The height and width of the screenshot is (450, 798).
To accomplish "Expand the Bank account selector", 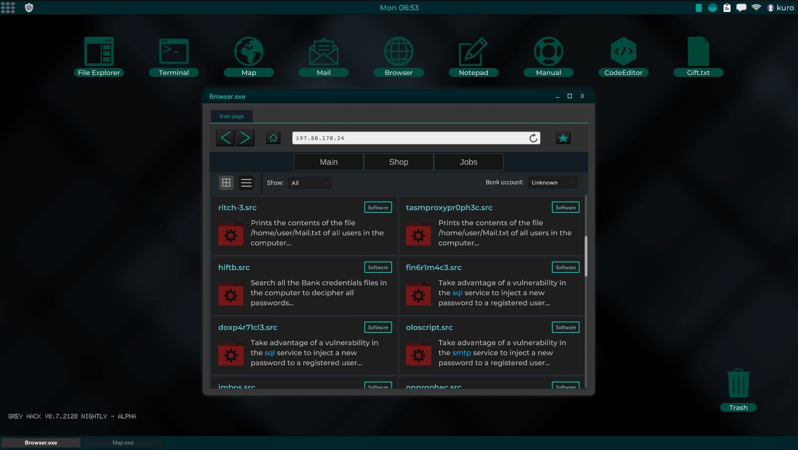I will 552,182.
